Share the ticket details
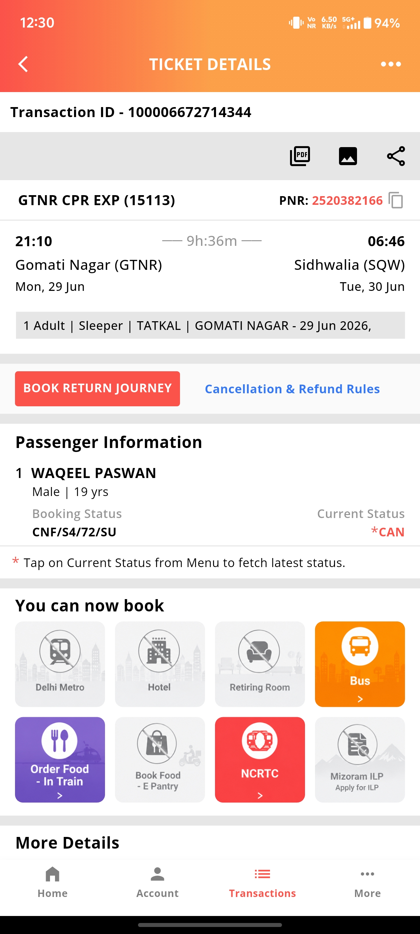The width and height of the screenshot is (420, 934). click(x=396, y=156)
